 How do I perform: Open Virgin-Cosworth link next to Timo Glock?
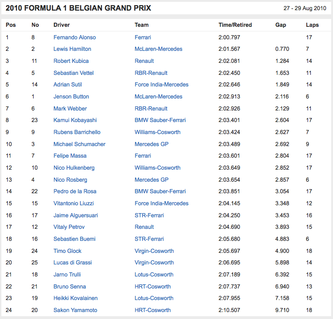tap(154, 251)
